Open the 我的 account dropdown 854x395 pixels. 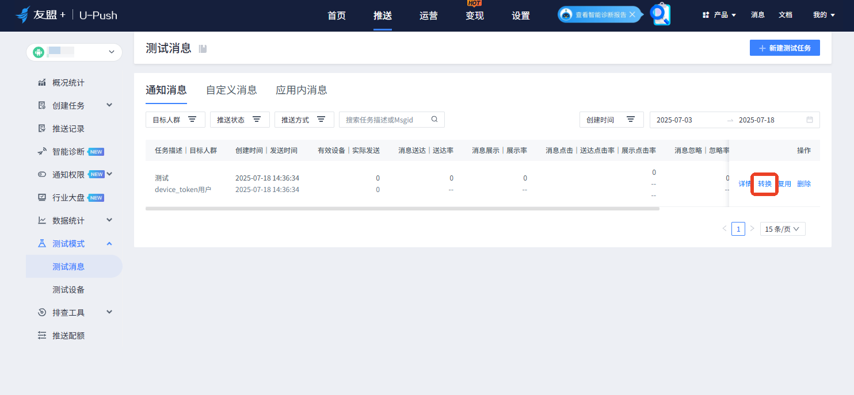pyautogui.click(x=824, y=15)
